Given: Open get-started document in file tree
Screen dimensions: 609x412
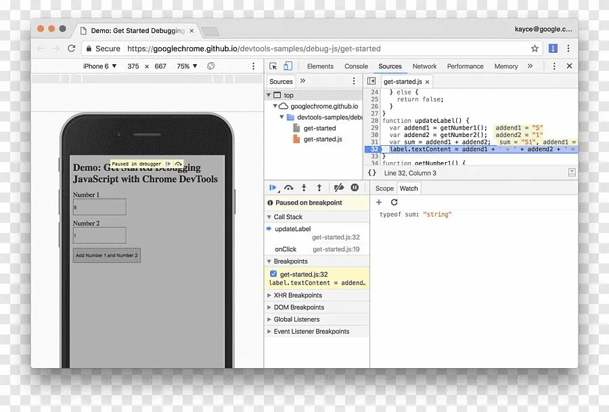Looking at the screenshot, I should [319, 128].
